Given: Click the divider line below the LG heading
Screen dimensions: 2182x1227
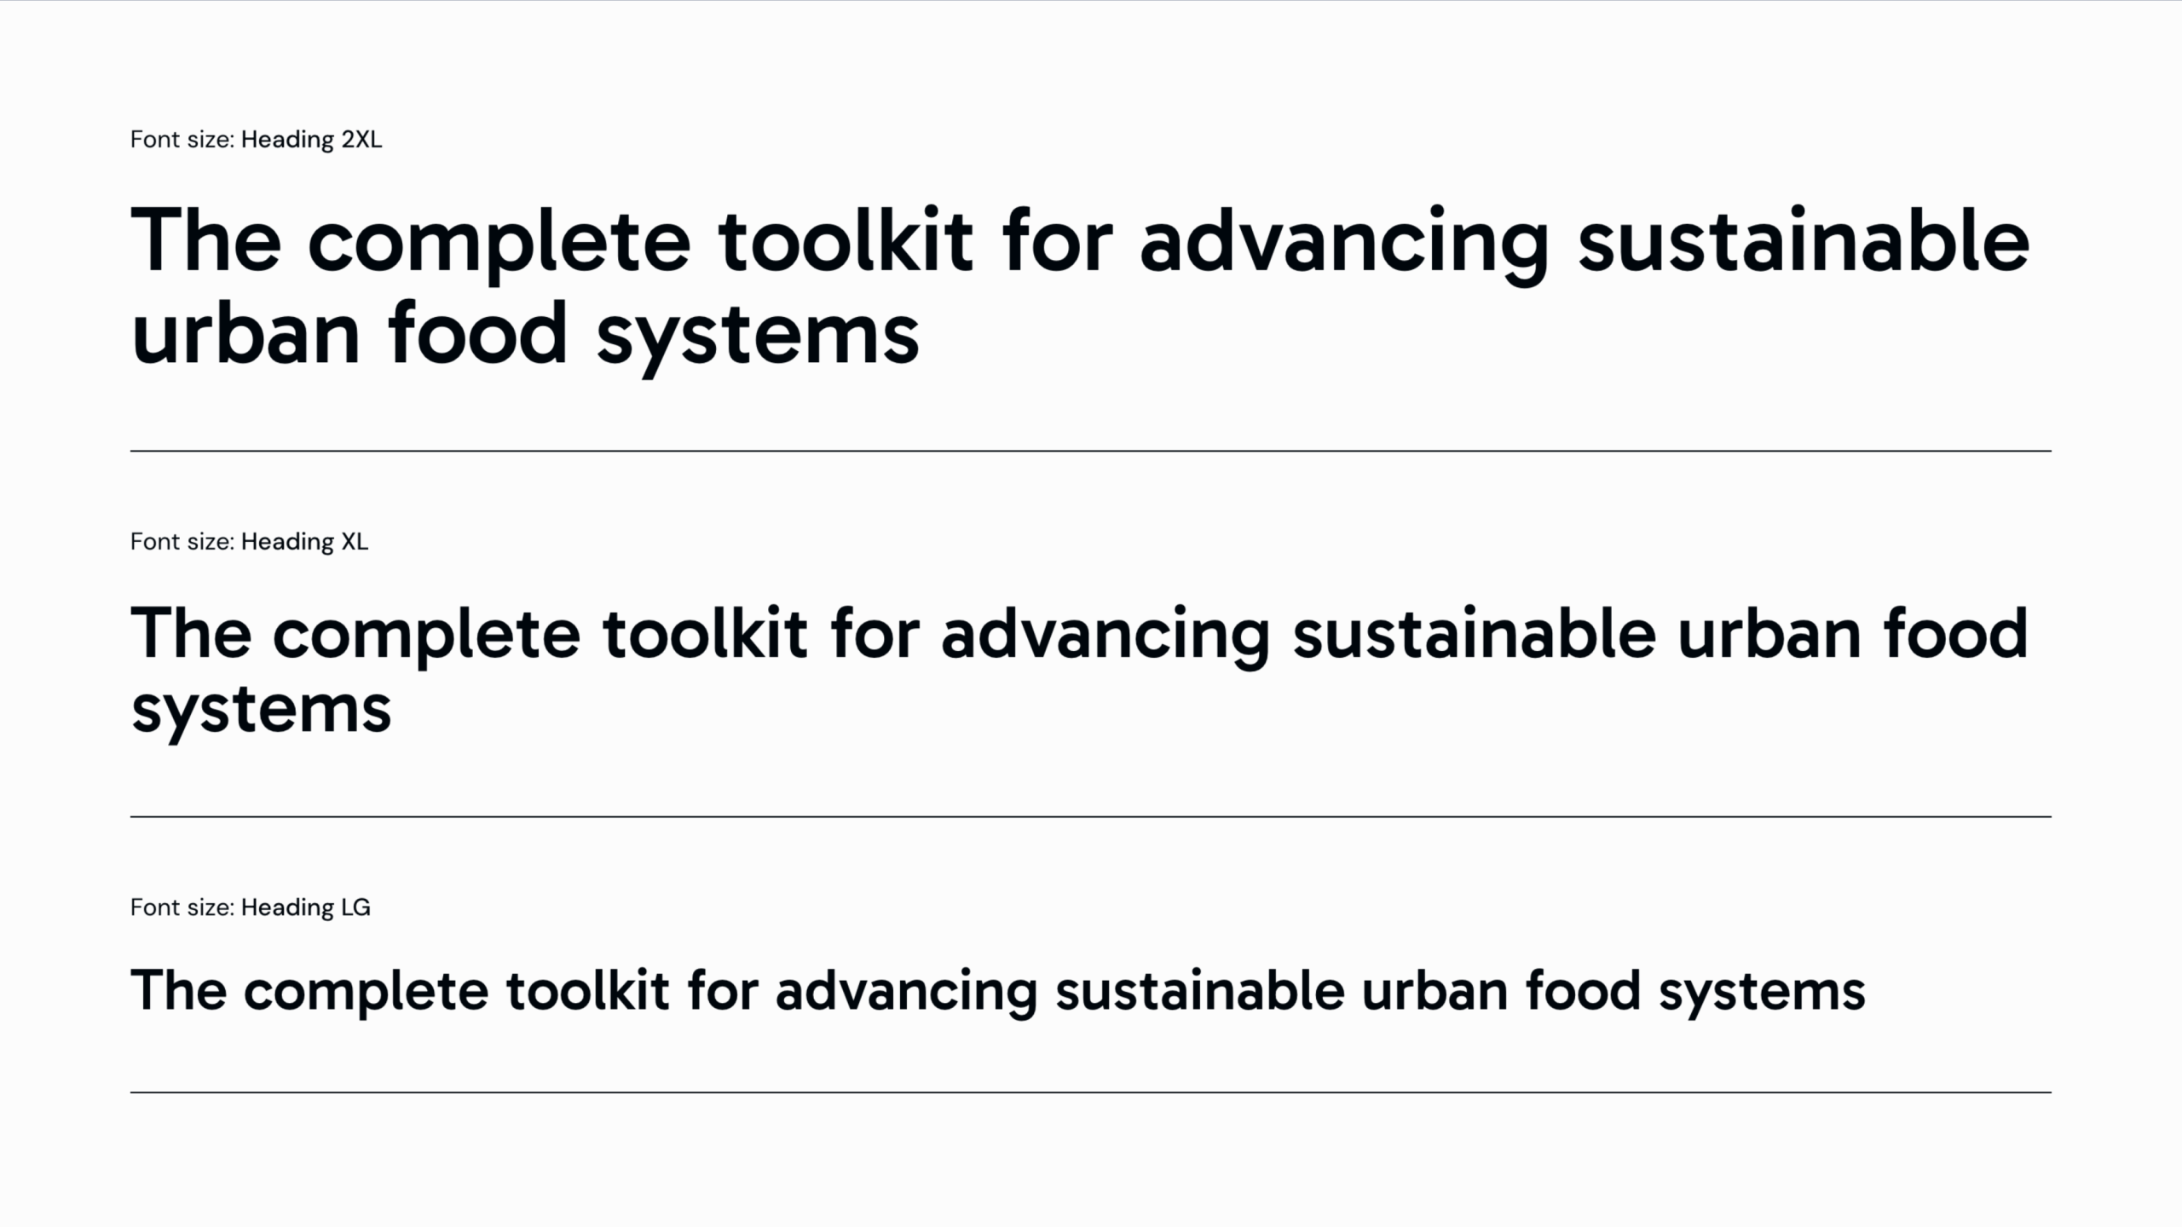Looking at the screenshot, I should pos(1091,1092).
